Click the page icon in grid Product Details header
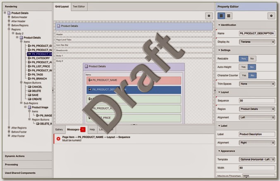 tap(58, 26)
